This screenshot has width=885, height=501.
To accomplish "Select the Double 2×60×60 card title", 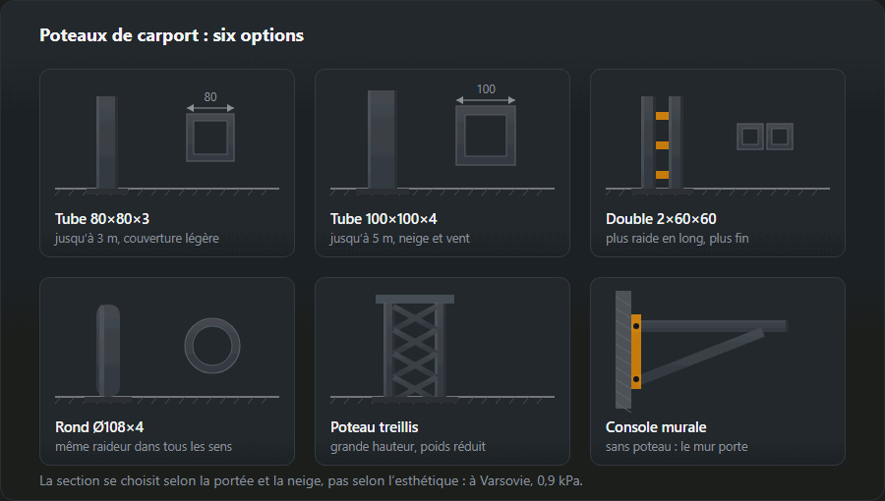I will tap(661, 219).
